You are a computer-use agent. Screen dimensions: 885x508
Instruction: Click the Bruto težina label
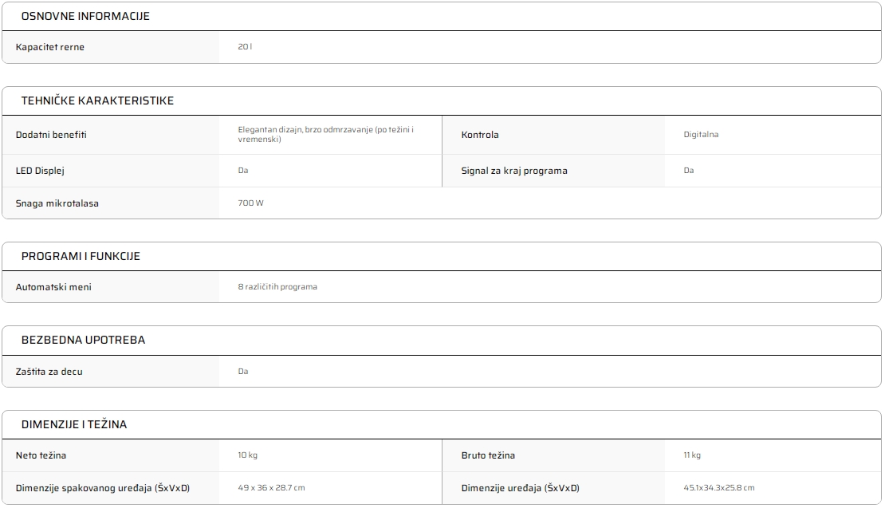point(488,455)
